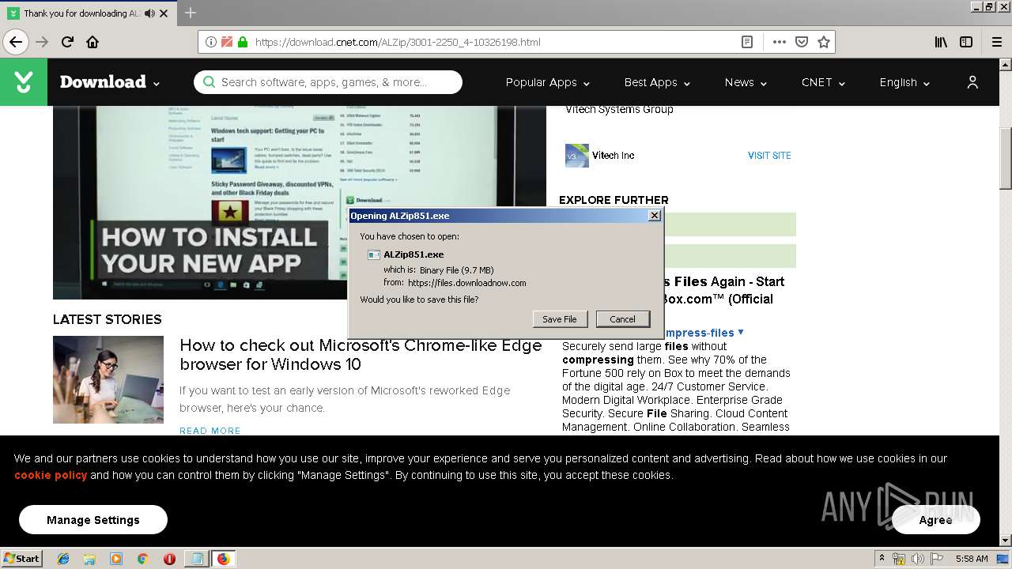Open a new browser tab
Image resolution: width=1012 pixels, height=569 pixels.
191,13
